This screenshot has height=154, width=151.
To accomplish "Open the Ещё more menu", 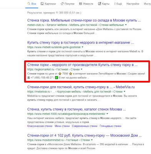I will (118, 4).
